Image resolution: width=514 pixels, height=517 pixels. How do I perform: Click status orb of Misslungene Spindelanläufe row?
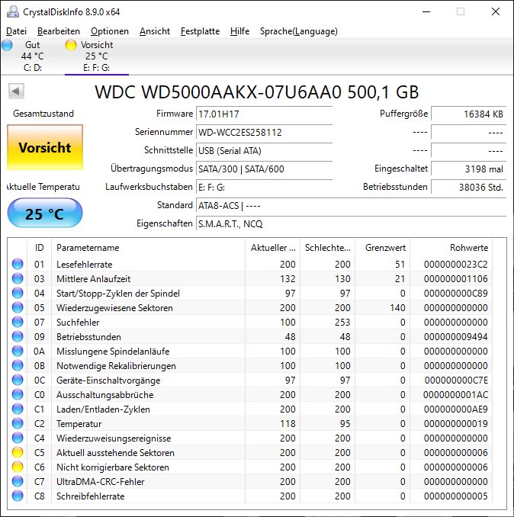18,352
